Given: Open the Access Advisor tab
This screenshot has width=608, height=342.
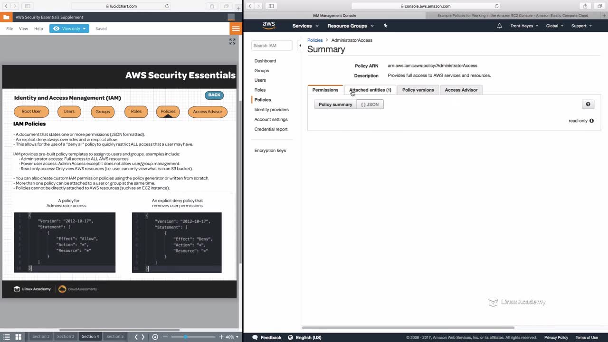Looking at the screenshot, I should (x=461, y=90).
